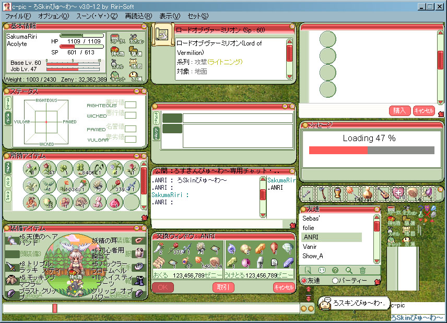Image resolution: width=447 pixels, height=323 pixels.
Task: Collapse the 基本情報 panel with minimize button
Action: click(x=144, y=26)
